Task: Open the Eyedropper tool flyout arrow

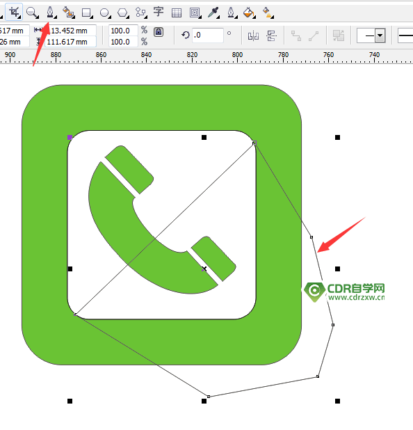Action: pyautogui.click(x=218, y=17)
